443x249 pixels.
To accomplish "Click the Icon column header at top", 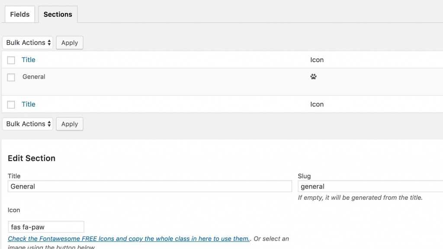I will coord(317,60).
